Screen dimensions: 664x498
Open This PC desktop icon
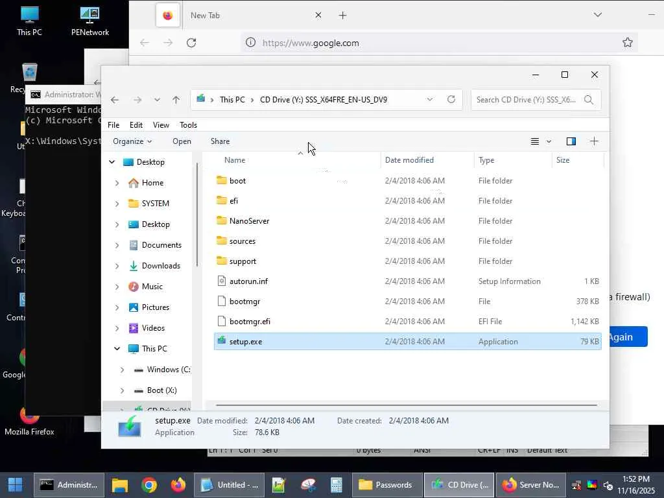pos(30,21)
